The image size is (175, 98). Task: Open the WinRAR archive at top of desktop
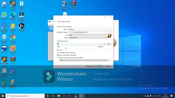tap(74, 5)
